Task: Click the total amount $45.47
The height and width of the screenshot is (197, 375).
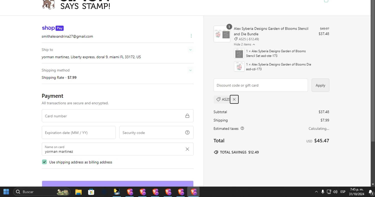Action: coord(321,140)
